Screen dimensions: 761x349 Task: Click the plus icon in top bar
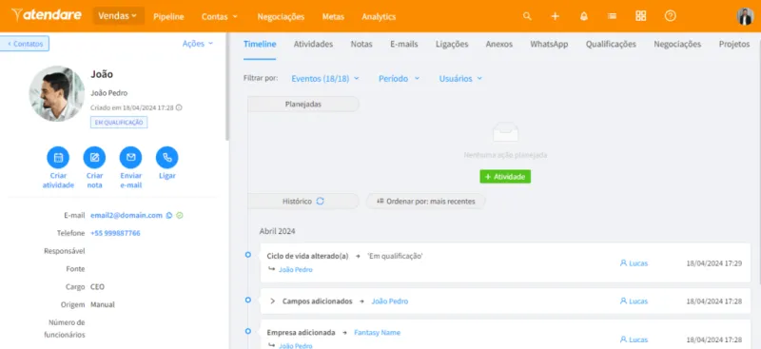556,16
